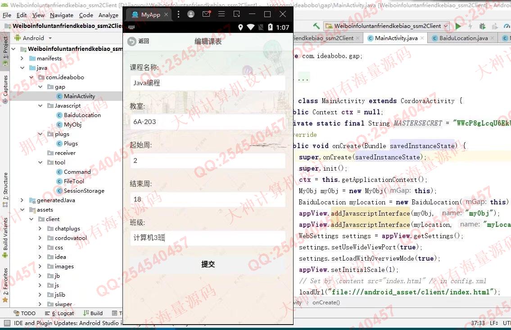Click the Debug app bug icon
The width and height of the screenshot is (511, 330).
point(482,27)
